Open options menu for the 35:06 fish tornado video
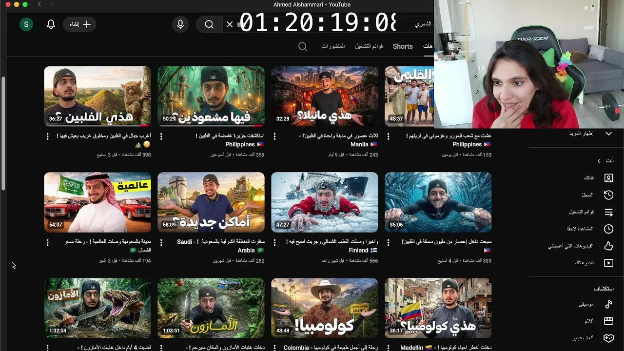The height and width of the screenshot is (351, 624). pos(388,242)
